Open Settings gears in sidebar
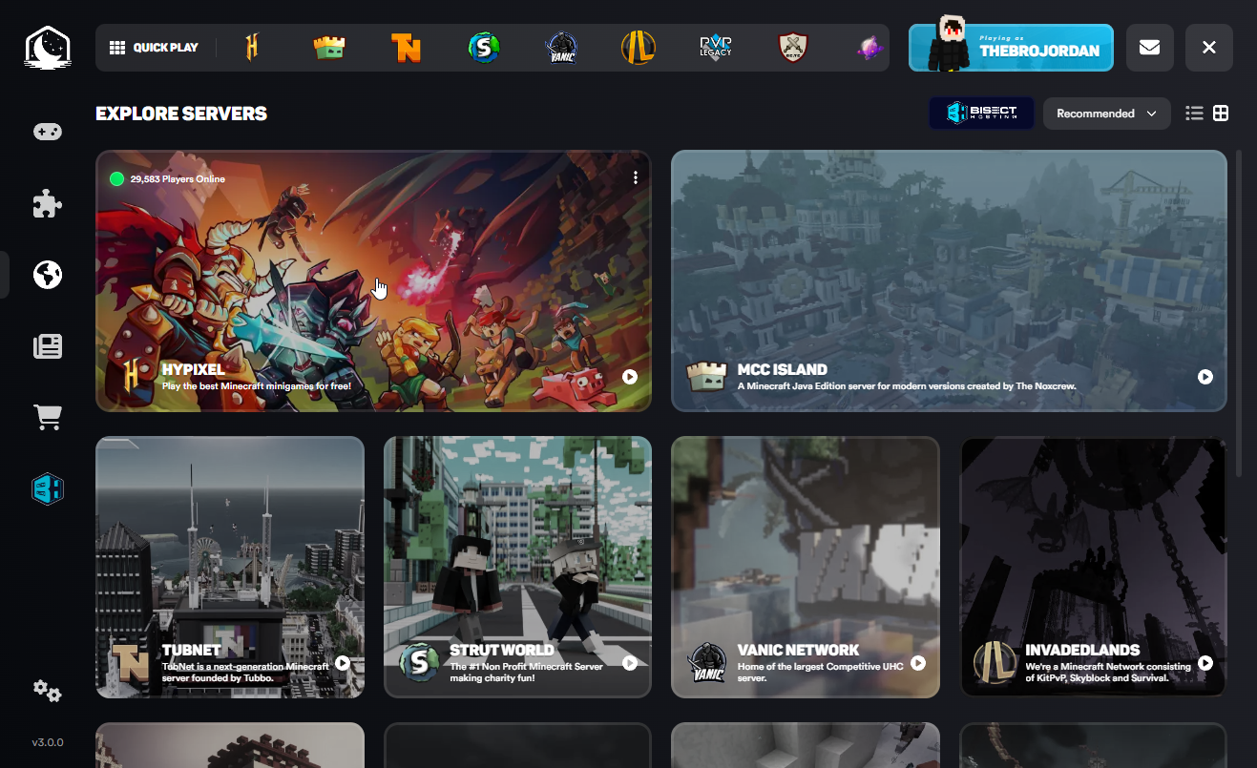The image size is (1257, 768). 48,691
